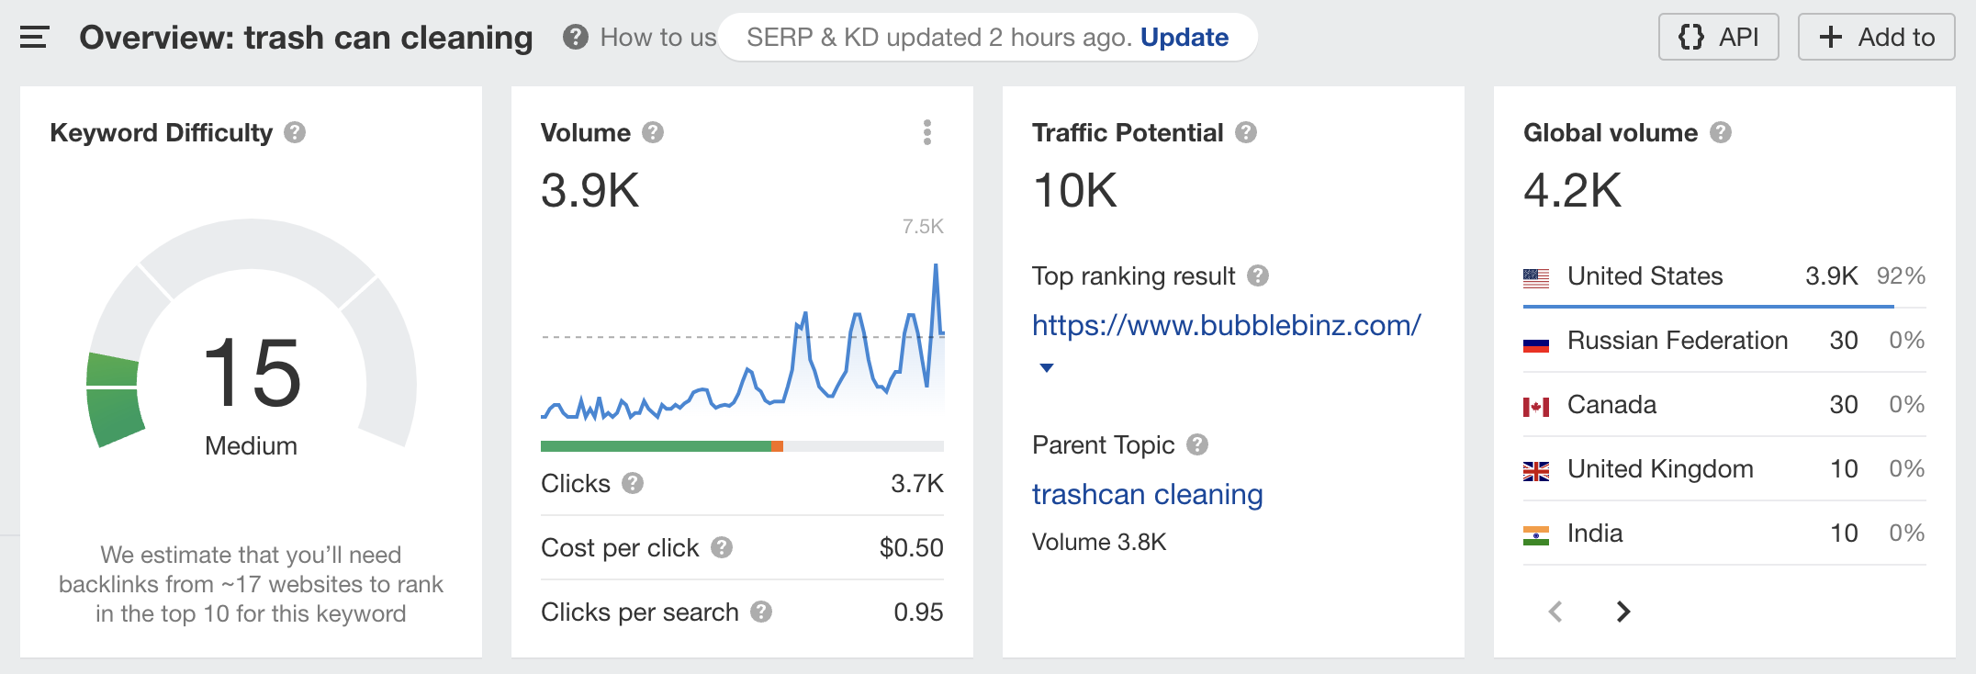Click Cost per click help icon
Screen dimensions: 1976x674
coord(722,548)
